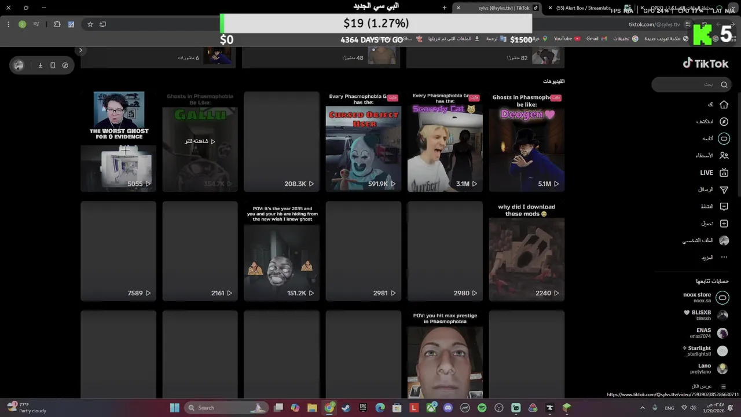Screen dimensions: 741x417
Task: Open the Deogen ghost video thumbnail
Action: 526,141
